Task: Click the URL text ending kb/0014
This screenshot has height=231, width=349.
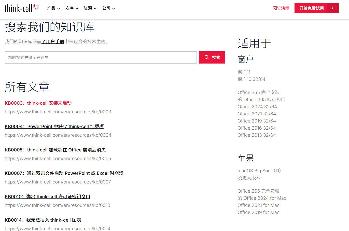Action: (x=58, y=228)
